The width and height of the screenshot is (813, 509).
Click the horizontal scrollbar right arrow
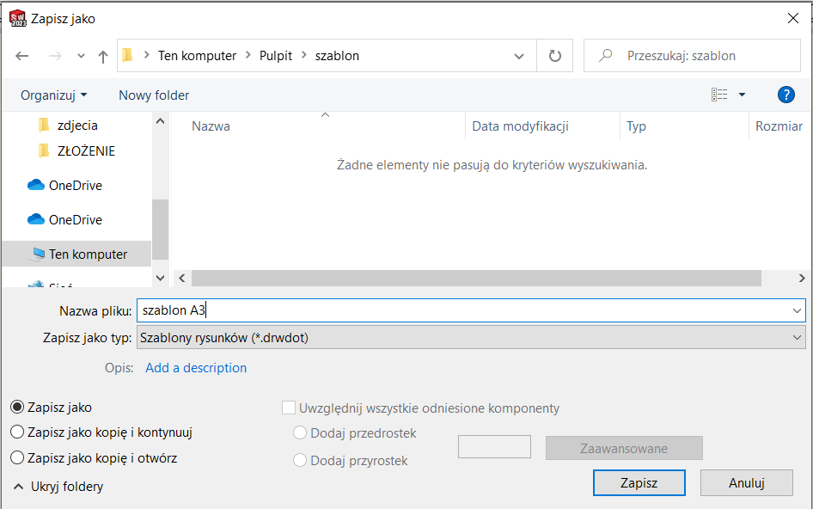pyautogui.click(x=802, y=278)
